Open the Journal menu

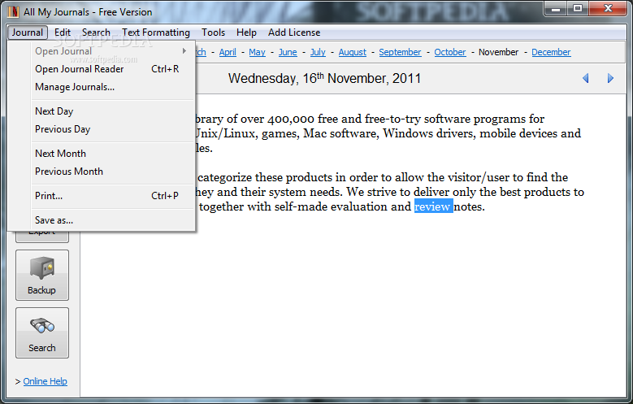pos(28,33)
